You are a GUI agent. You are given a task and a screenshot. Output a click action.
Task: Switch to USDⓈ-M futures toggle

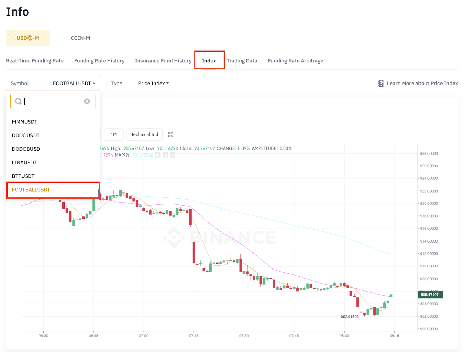(28, 38)
